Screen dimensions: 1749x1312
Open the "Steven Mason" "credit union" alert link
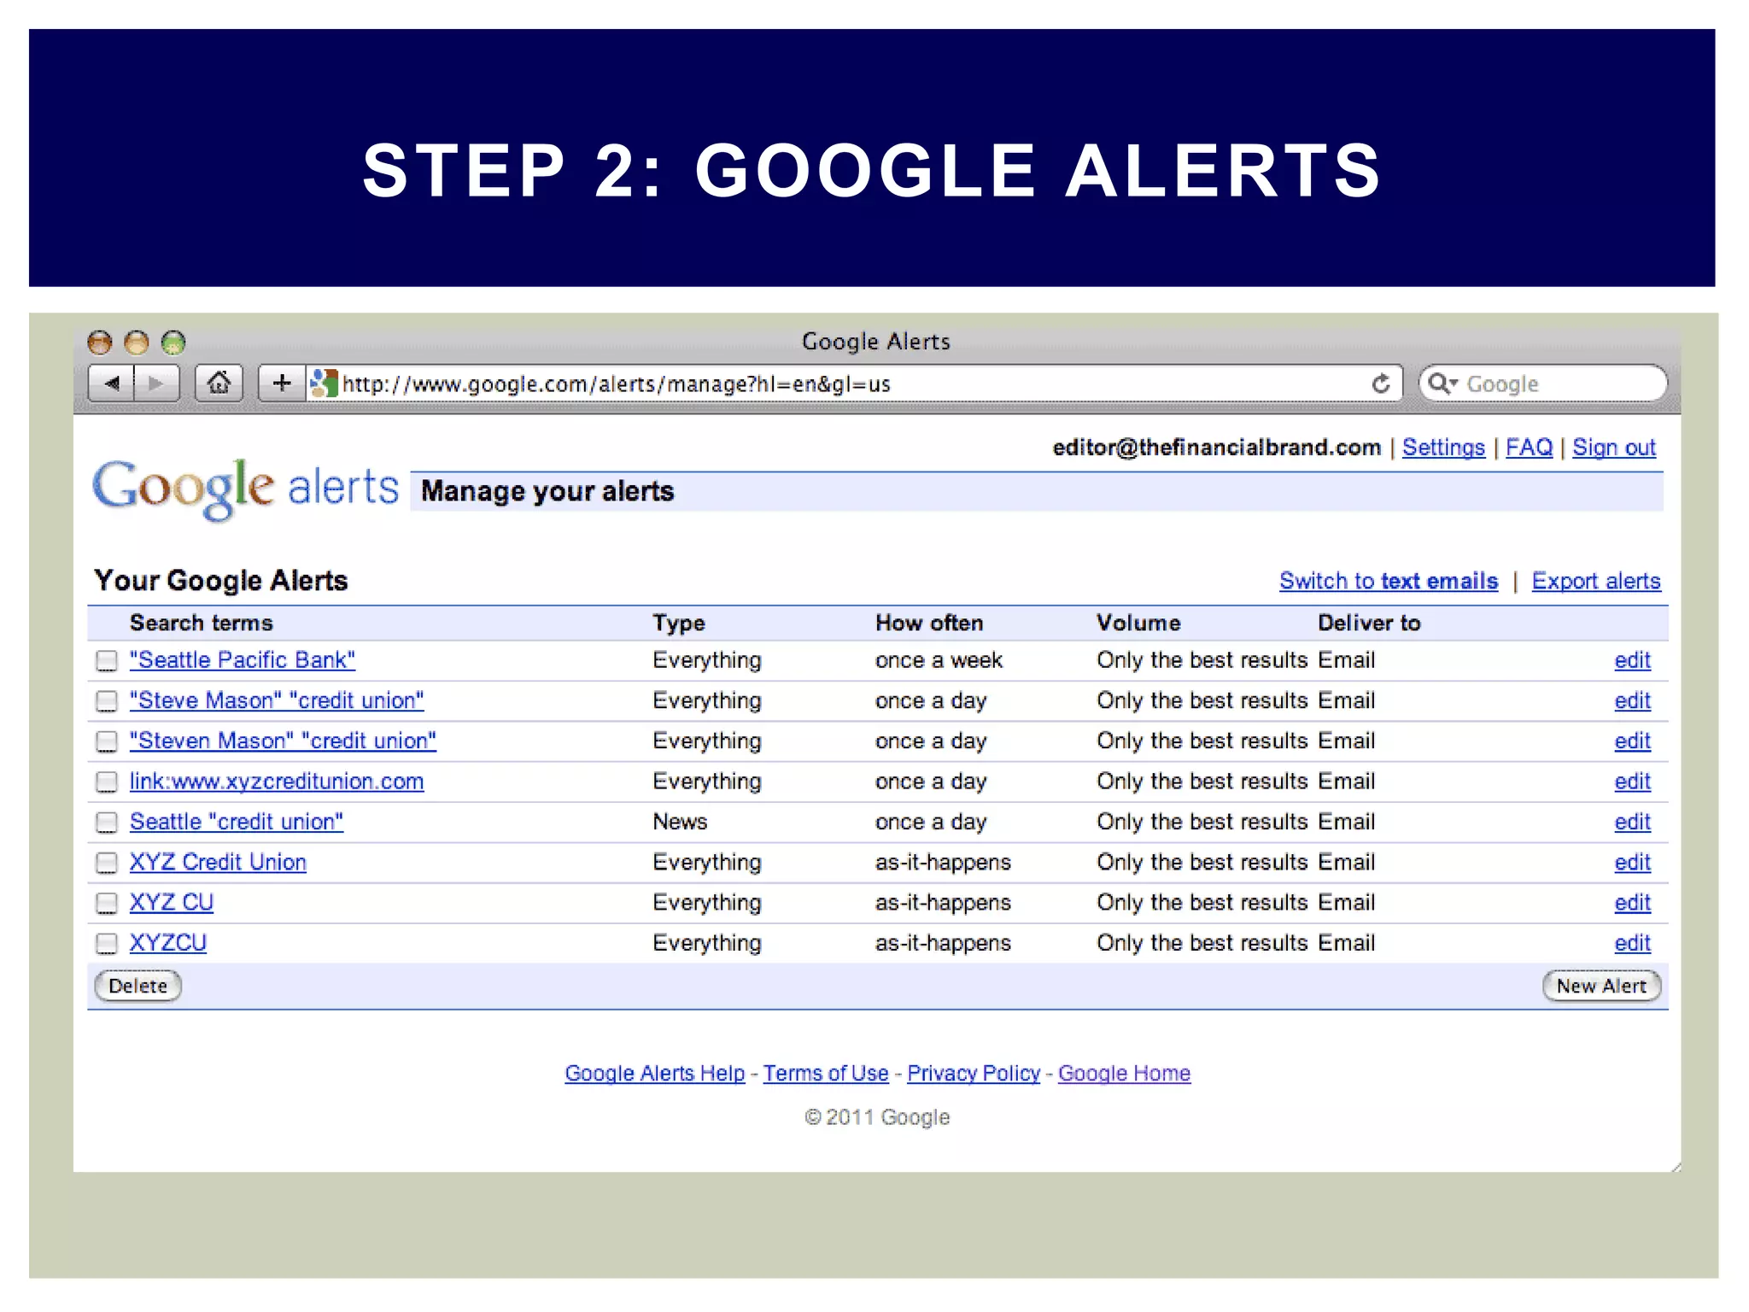pyautogui.click(x=283, y=741)
